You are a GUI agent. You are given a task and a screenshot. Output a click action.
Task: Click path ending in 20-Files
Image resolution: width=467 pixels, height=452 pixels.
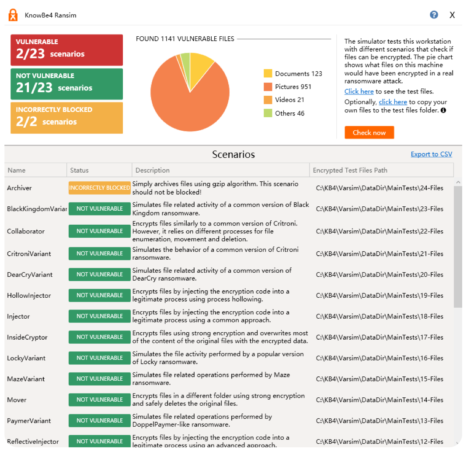point(380,275)
